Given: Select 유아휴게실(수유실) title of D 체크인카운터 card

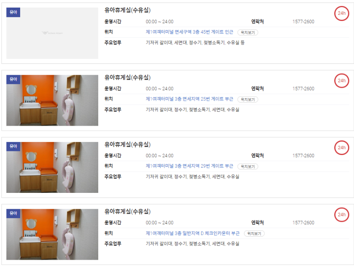Looking at the screenshot, I should coord(127,211).
